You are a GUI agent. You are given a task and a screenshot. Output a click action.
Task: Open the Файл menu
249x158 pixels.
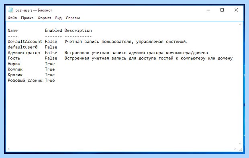[x=12, y=18]
